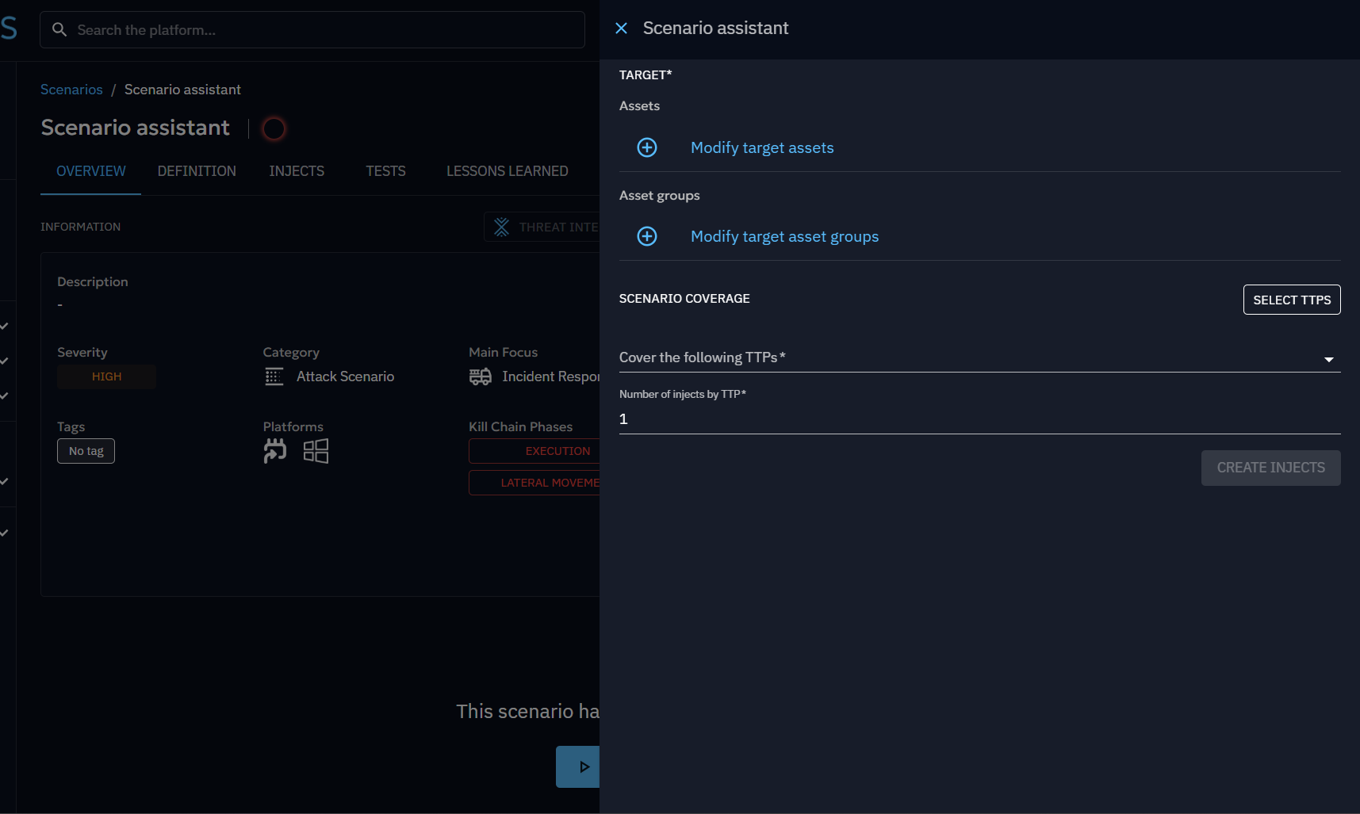Click the Select TTPs button

click(x=1291, y=300)
